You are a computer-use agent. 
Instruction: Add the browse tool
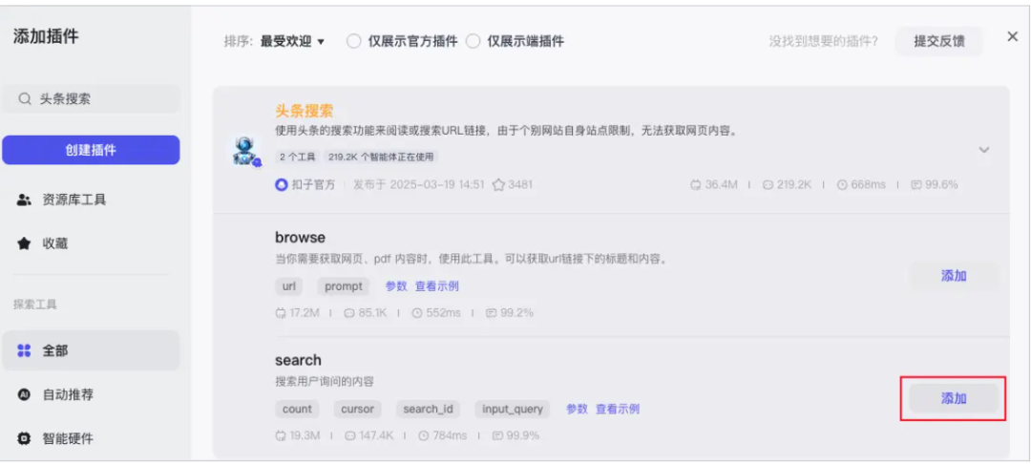point(954,276)
